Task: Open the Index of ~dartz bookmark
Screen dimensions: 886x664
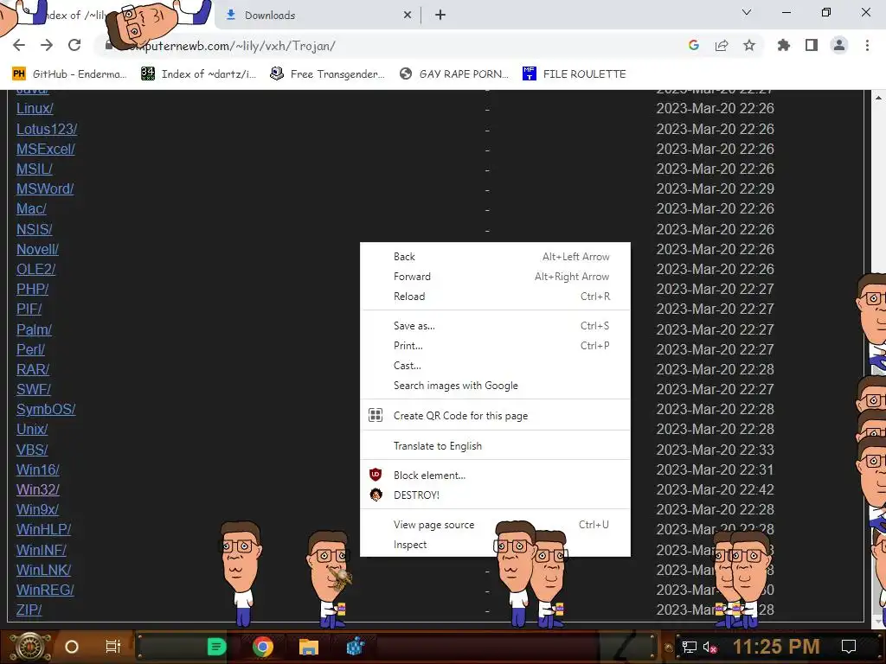Action: click(198, 74)
